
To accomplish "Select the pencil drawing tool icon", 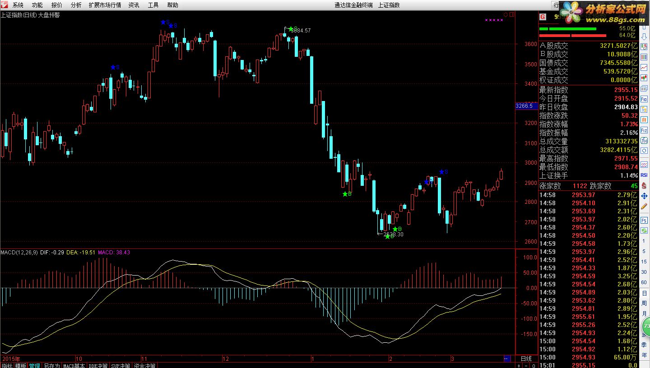I will click(644, 206).
